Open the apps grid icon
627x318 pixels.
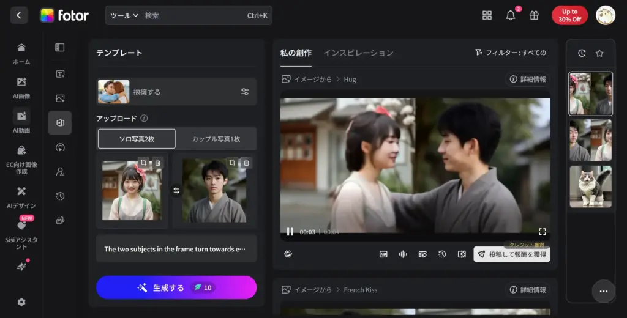coord(487,15)
